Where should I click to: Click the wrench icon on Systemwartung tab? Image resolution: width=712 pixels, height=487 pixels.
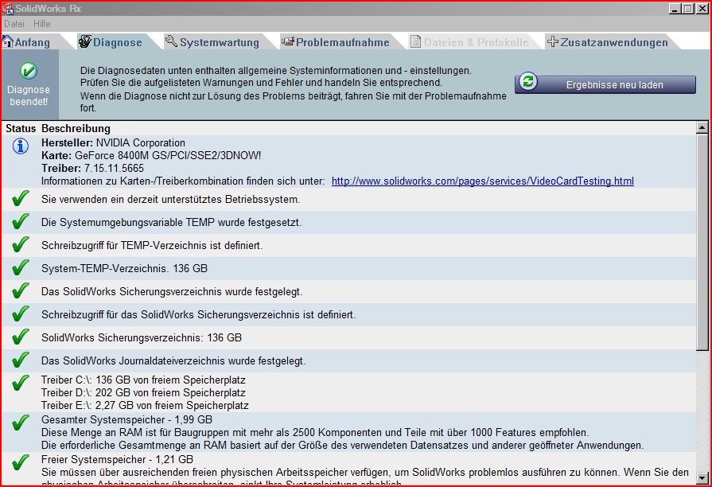tap(171, 41)
